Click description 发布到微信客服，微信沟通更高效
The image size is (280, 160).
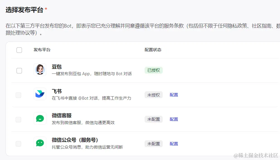click(x=83, y=122)
